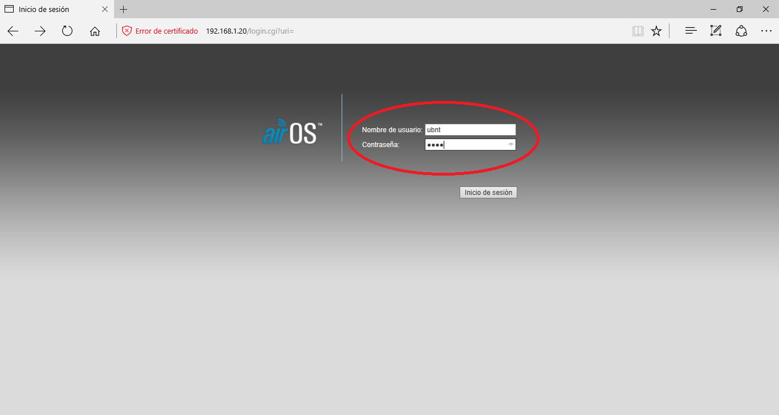Viewport: 779px width, 415px height.
Task: Focus the address bar URL 192.168.1.20
Action: click(250, 31)
